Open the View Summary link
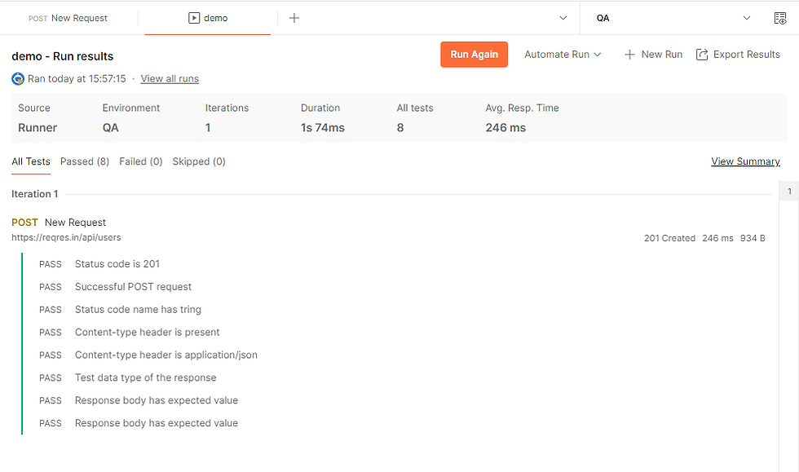This screenshot has width=799, height=472. click(x=745, y=161)
